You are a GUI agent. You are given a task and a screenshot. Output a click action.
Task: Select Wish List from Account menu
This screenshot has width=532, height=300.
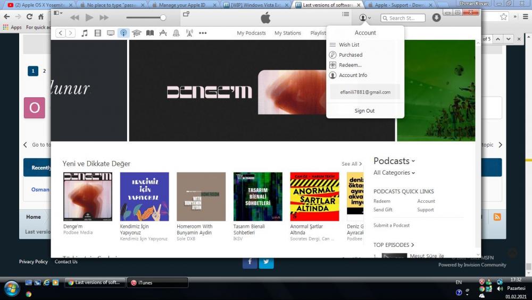click(349, 45)
